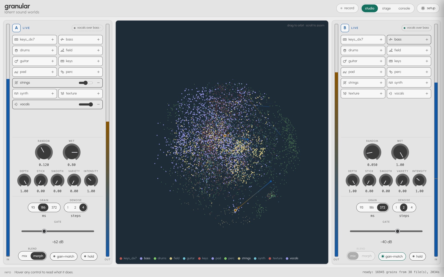
Task: Select denoise 1 step in panel B
Action: (x=396, y=207)
